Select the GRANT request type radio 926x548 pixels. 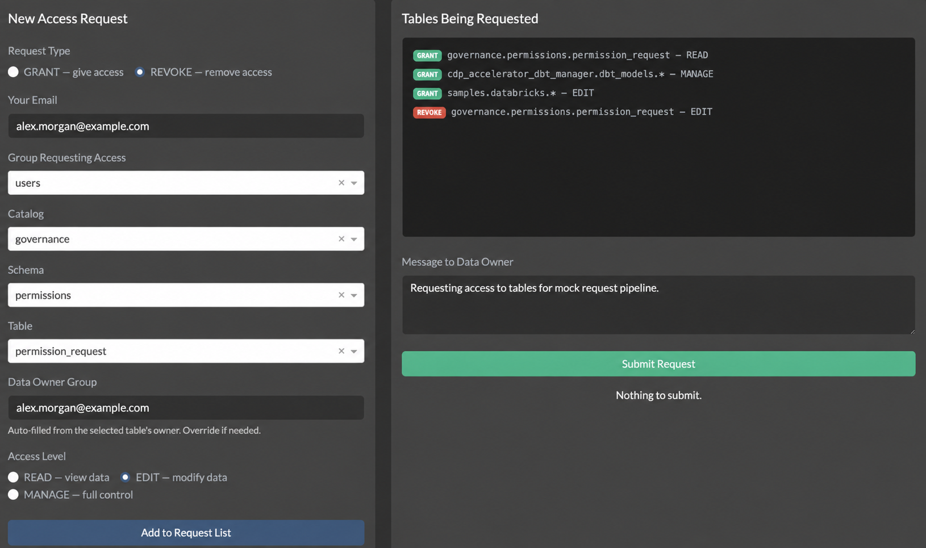point(13,72)
